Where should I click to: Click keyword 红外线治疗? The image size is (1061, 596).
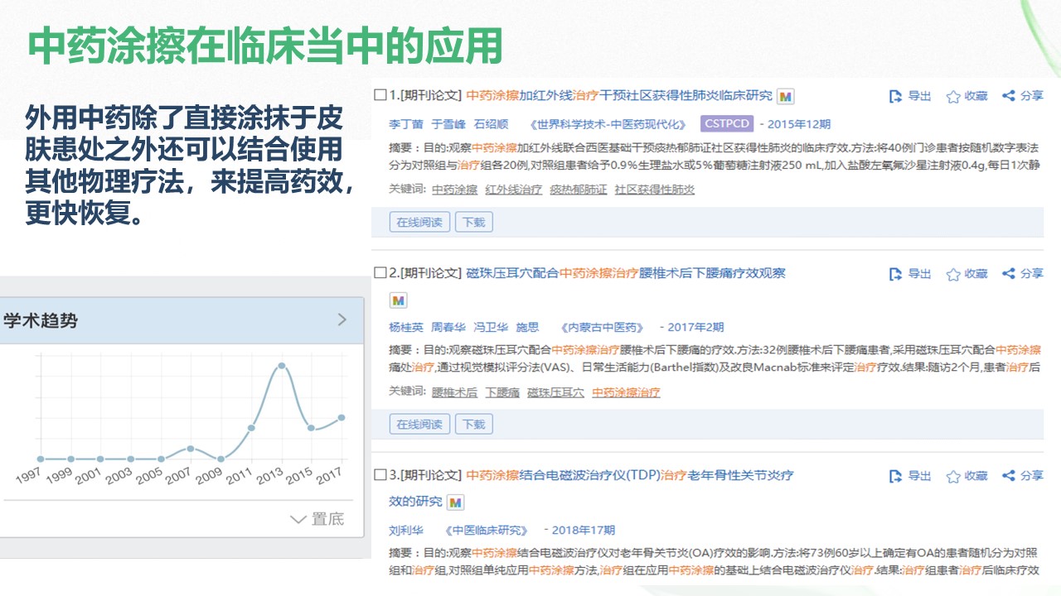click(x=513, y=190)
